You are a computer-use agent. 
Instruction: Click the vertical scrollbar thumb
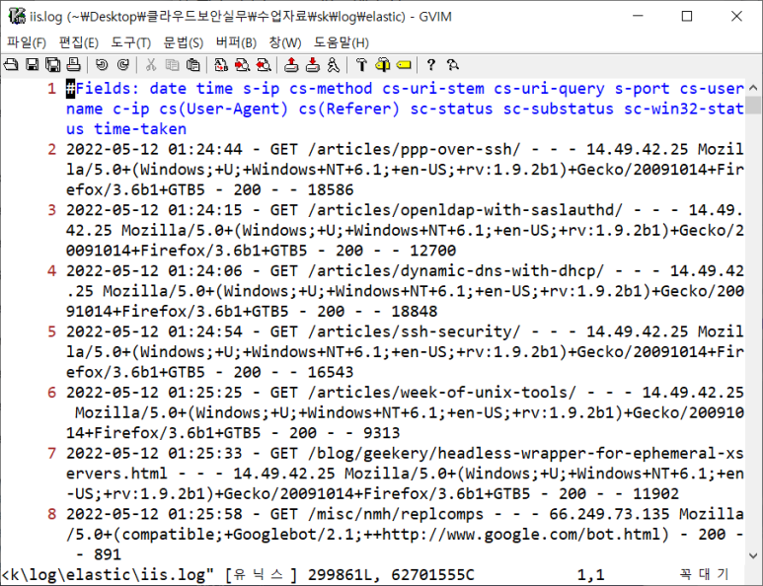(x=753, y=105)
